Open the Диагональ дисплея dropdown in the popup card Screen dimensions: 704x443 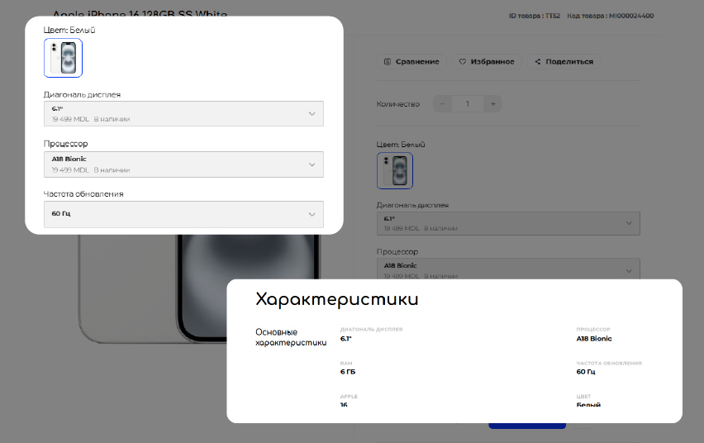[x=183, y=114]
